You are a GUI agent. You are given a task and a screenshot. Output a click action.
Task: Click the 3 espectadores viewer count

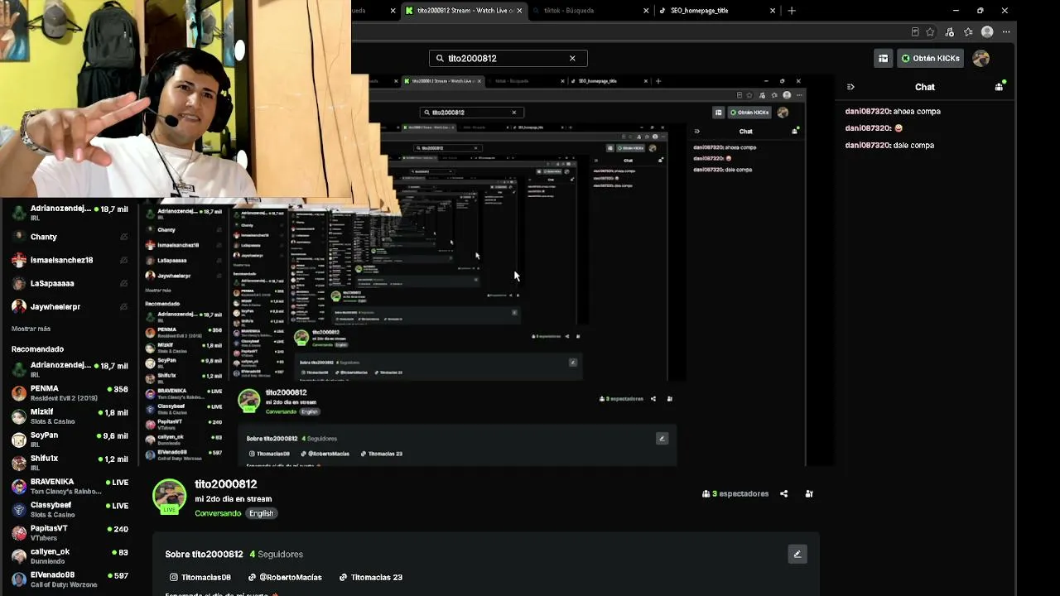click(x=735, y=493)
